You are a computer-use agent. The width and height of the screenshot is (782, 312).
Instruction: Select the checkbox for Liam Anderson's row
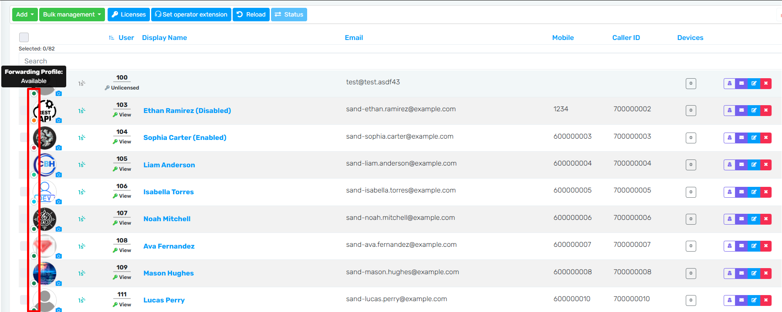pyautogui.click(x=24, y=165)
